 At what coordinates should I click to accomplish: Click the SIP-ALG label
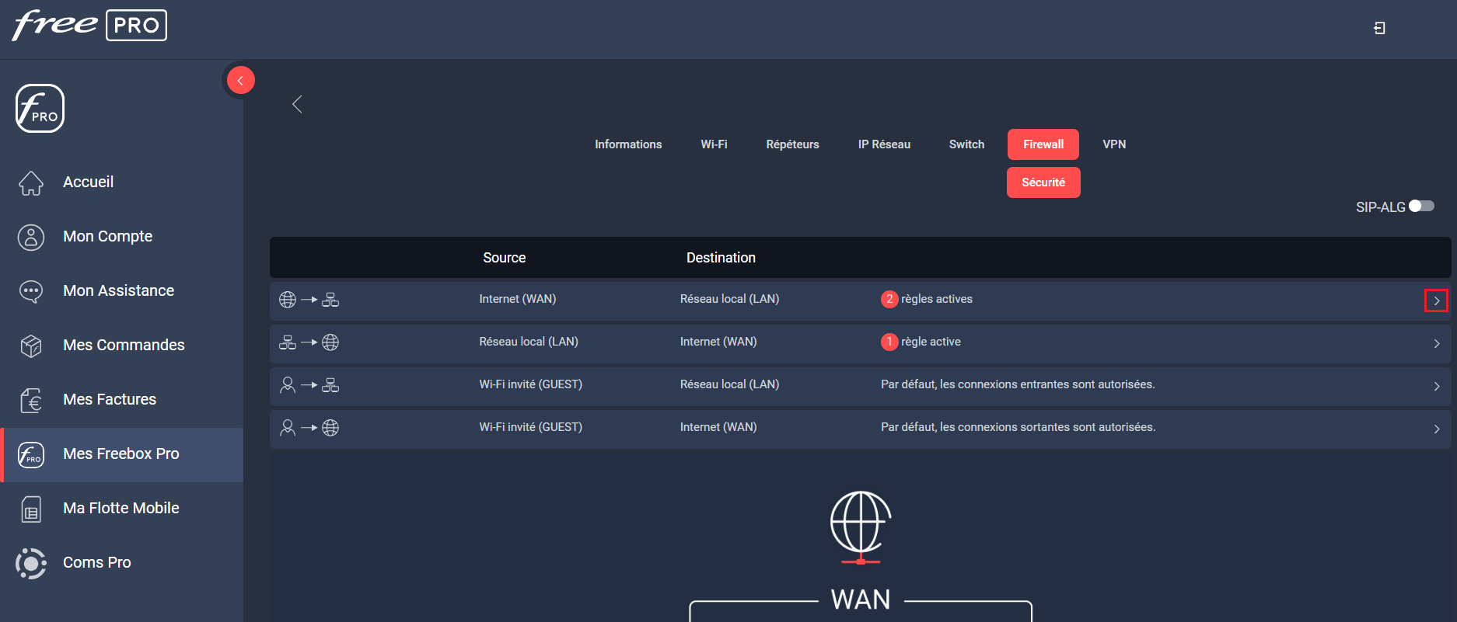(1380, 207)
